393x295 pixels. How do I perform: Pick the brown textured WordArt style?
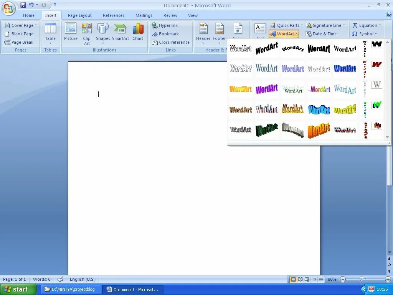(x=241, y=109)
